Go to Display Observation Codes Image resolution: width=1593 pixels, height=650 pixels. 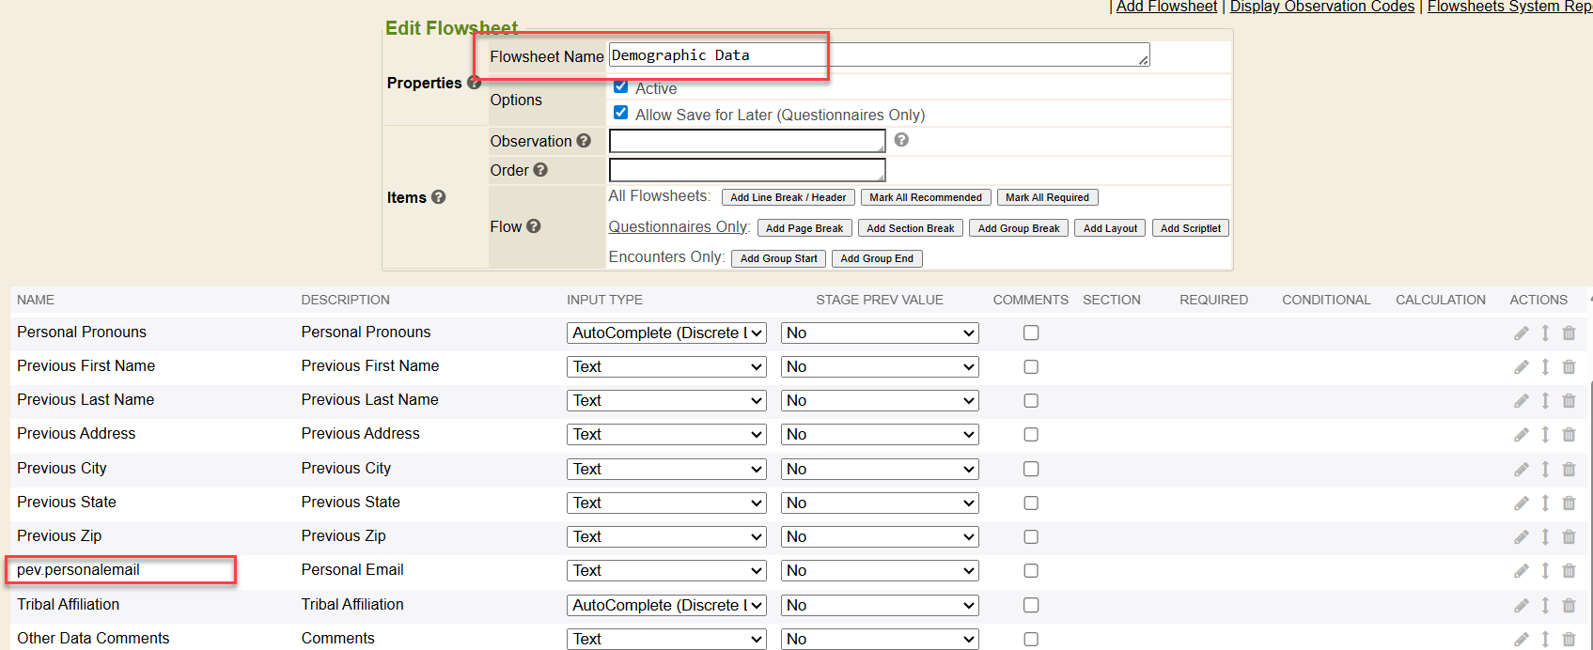tap(1321, 7)
